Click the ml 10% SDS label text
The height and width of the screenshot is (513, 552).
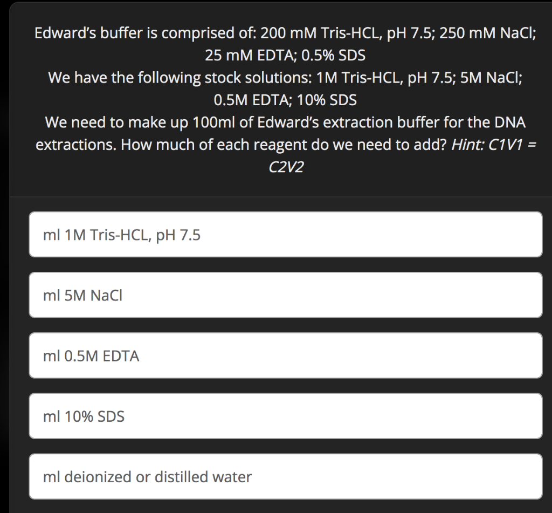point(84,416)
